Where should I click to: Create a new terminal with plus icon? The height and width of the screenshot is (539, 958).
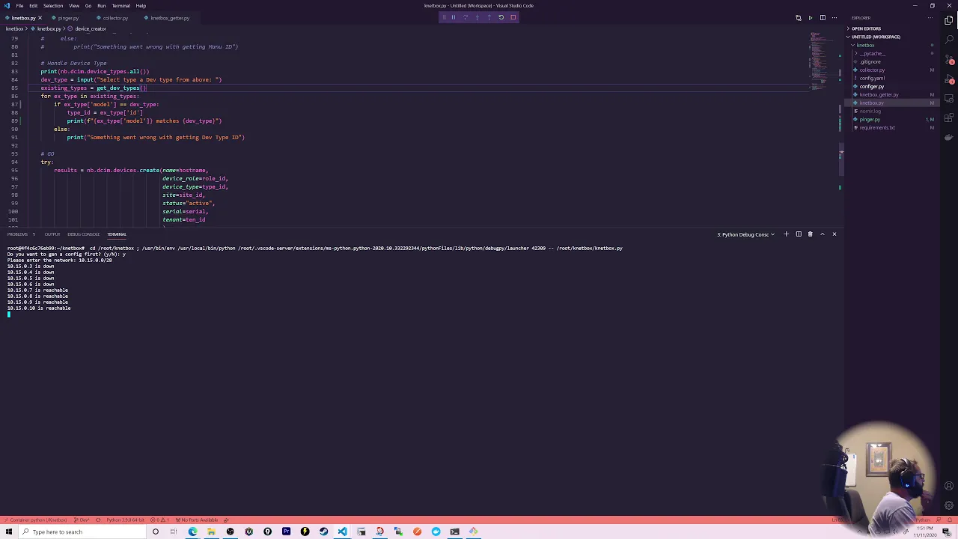point(786,234)
